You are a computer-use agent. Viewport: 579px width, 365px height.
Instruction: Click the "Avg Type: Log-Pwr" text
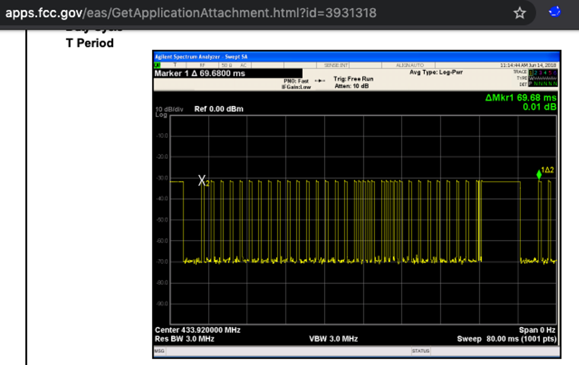436,73
